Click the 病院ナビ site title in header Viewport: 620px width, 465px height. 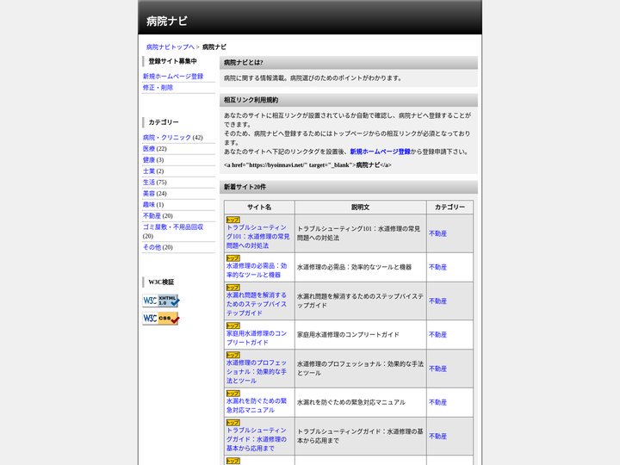point(166,21)
